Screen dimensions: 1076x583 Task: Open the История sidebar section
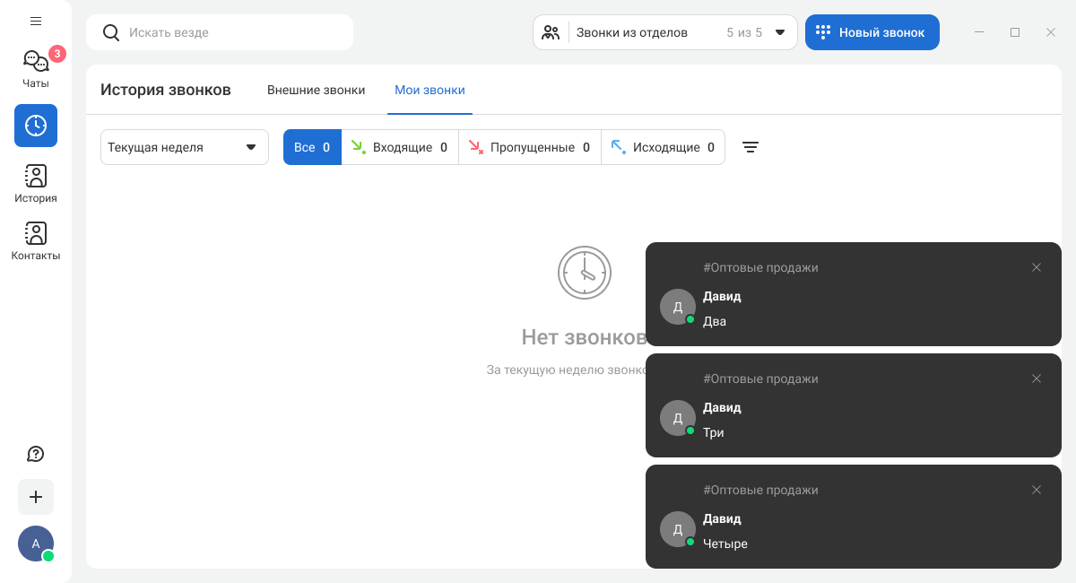click(x=36, y=183)
